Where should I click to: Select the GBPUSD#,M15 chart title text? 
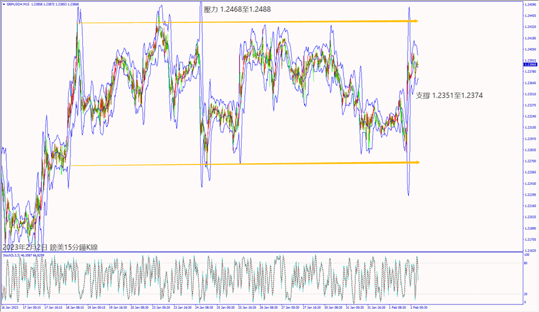click(x=18, y=4)
